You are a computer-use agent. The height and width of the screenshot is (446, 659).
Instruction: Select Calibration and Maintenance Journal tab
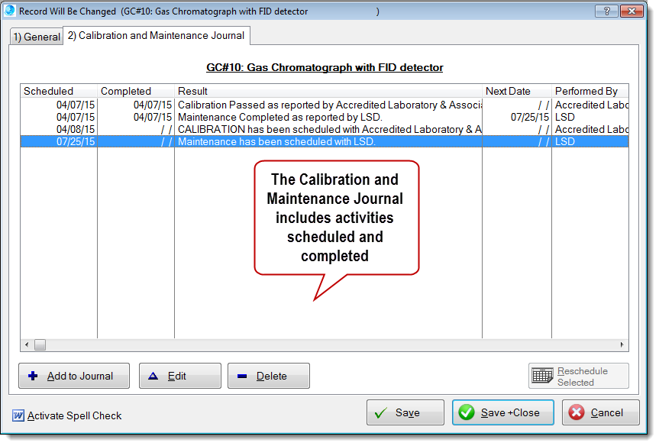tap(156, 35)
